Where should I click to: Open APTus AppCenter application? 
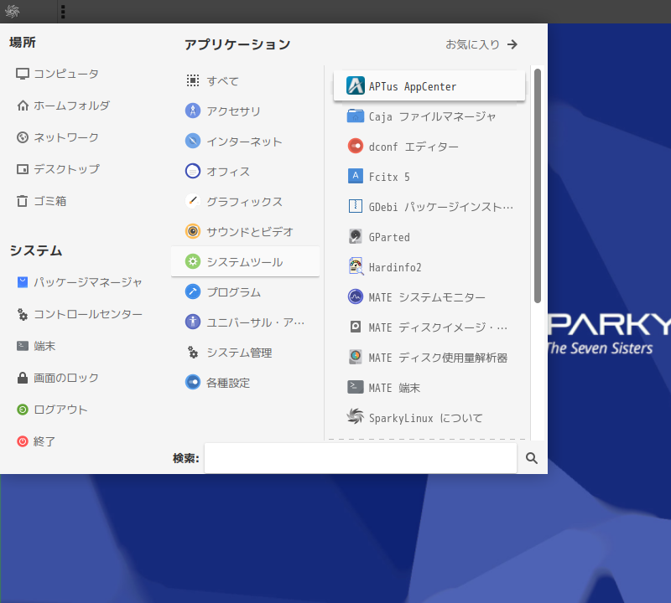(x=429, y=86)
